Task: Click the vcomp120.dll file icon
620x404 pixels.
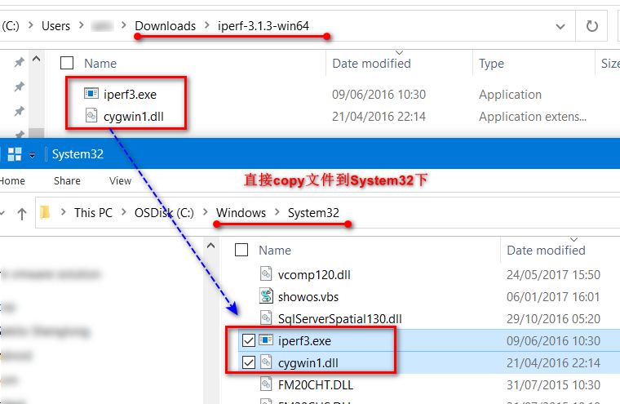Action: (266, 273)
